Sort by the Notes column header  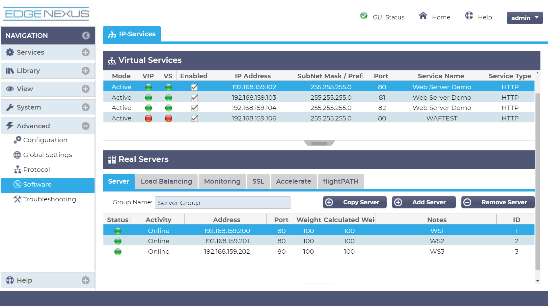click(437, 220)
